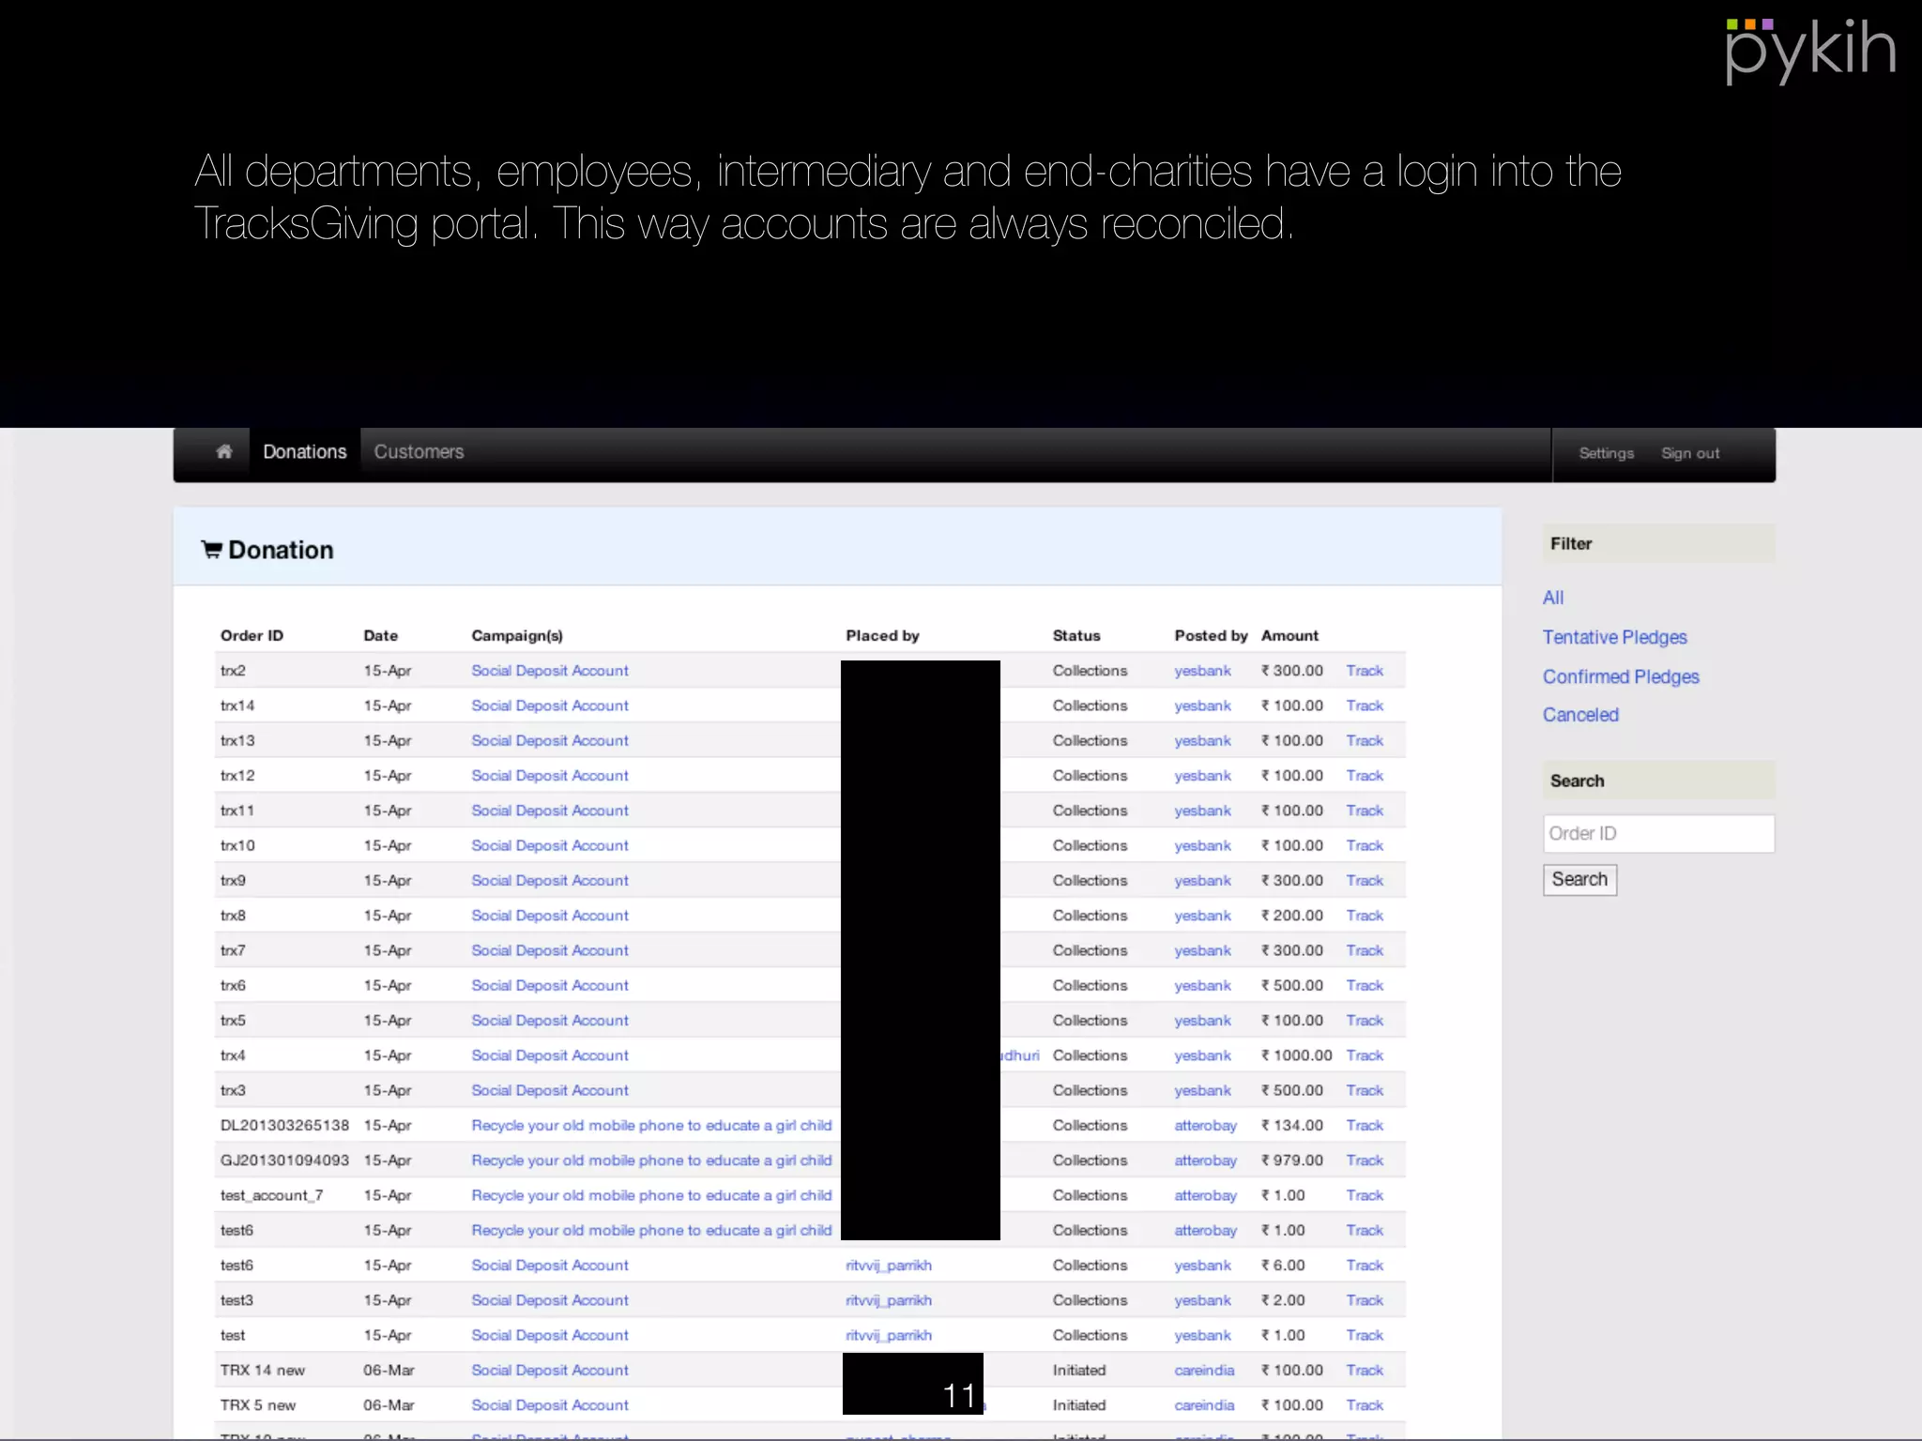Select Initiated status for TRX 14 new
Viewport: 1922px width, 1441px height.
coord(1079,1371)
